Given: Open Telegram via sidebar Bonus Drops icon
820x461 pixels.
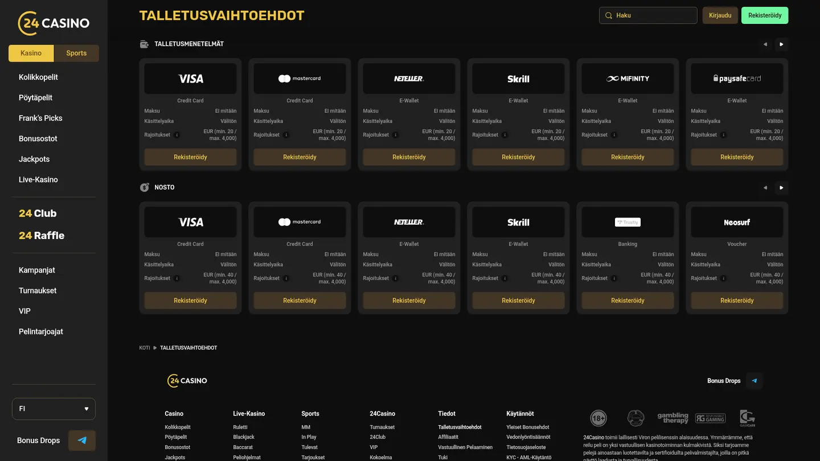Looking at the screenshot, I should click(82, 441).
